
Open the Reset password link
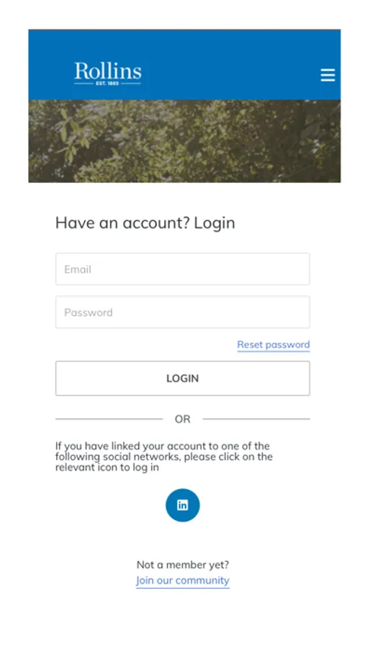click(274, 345)
